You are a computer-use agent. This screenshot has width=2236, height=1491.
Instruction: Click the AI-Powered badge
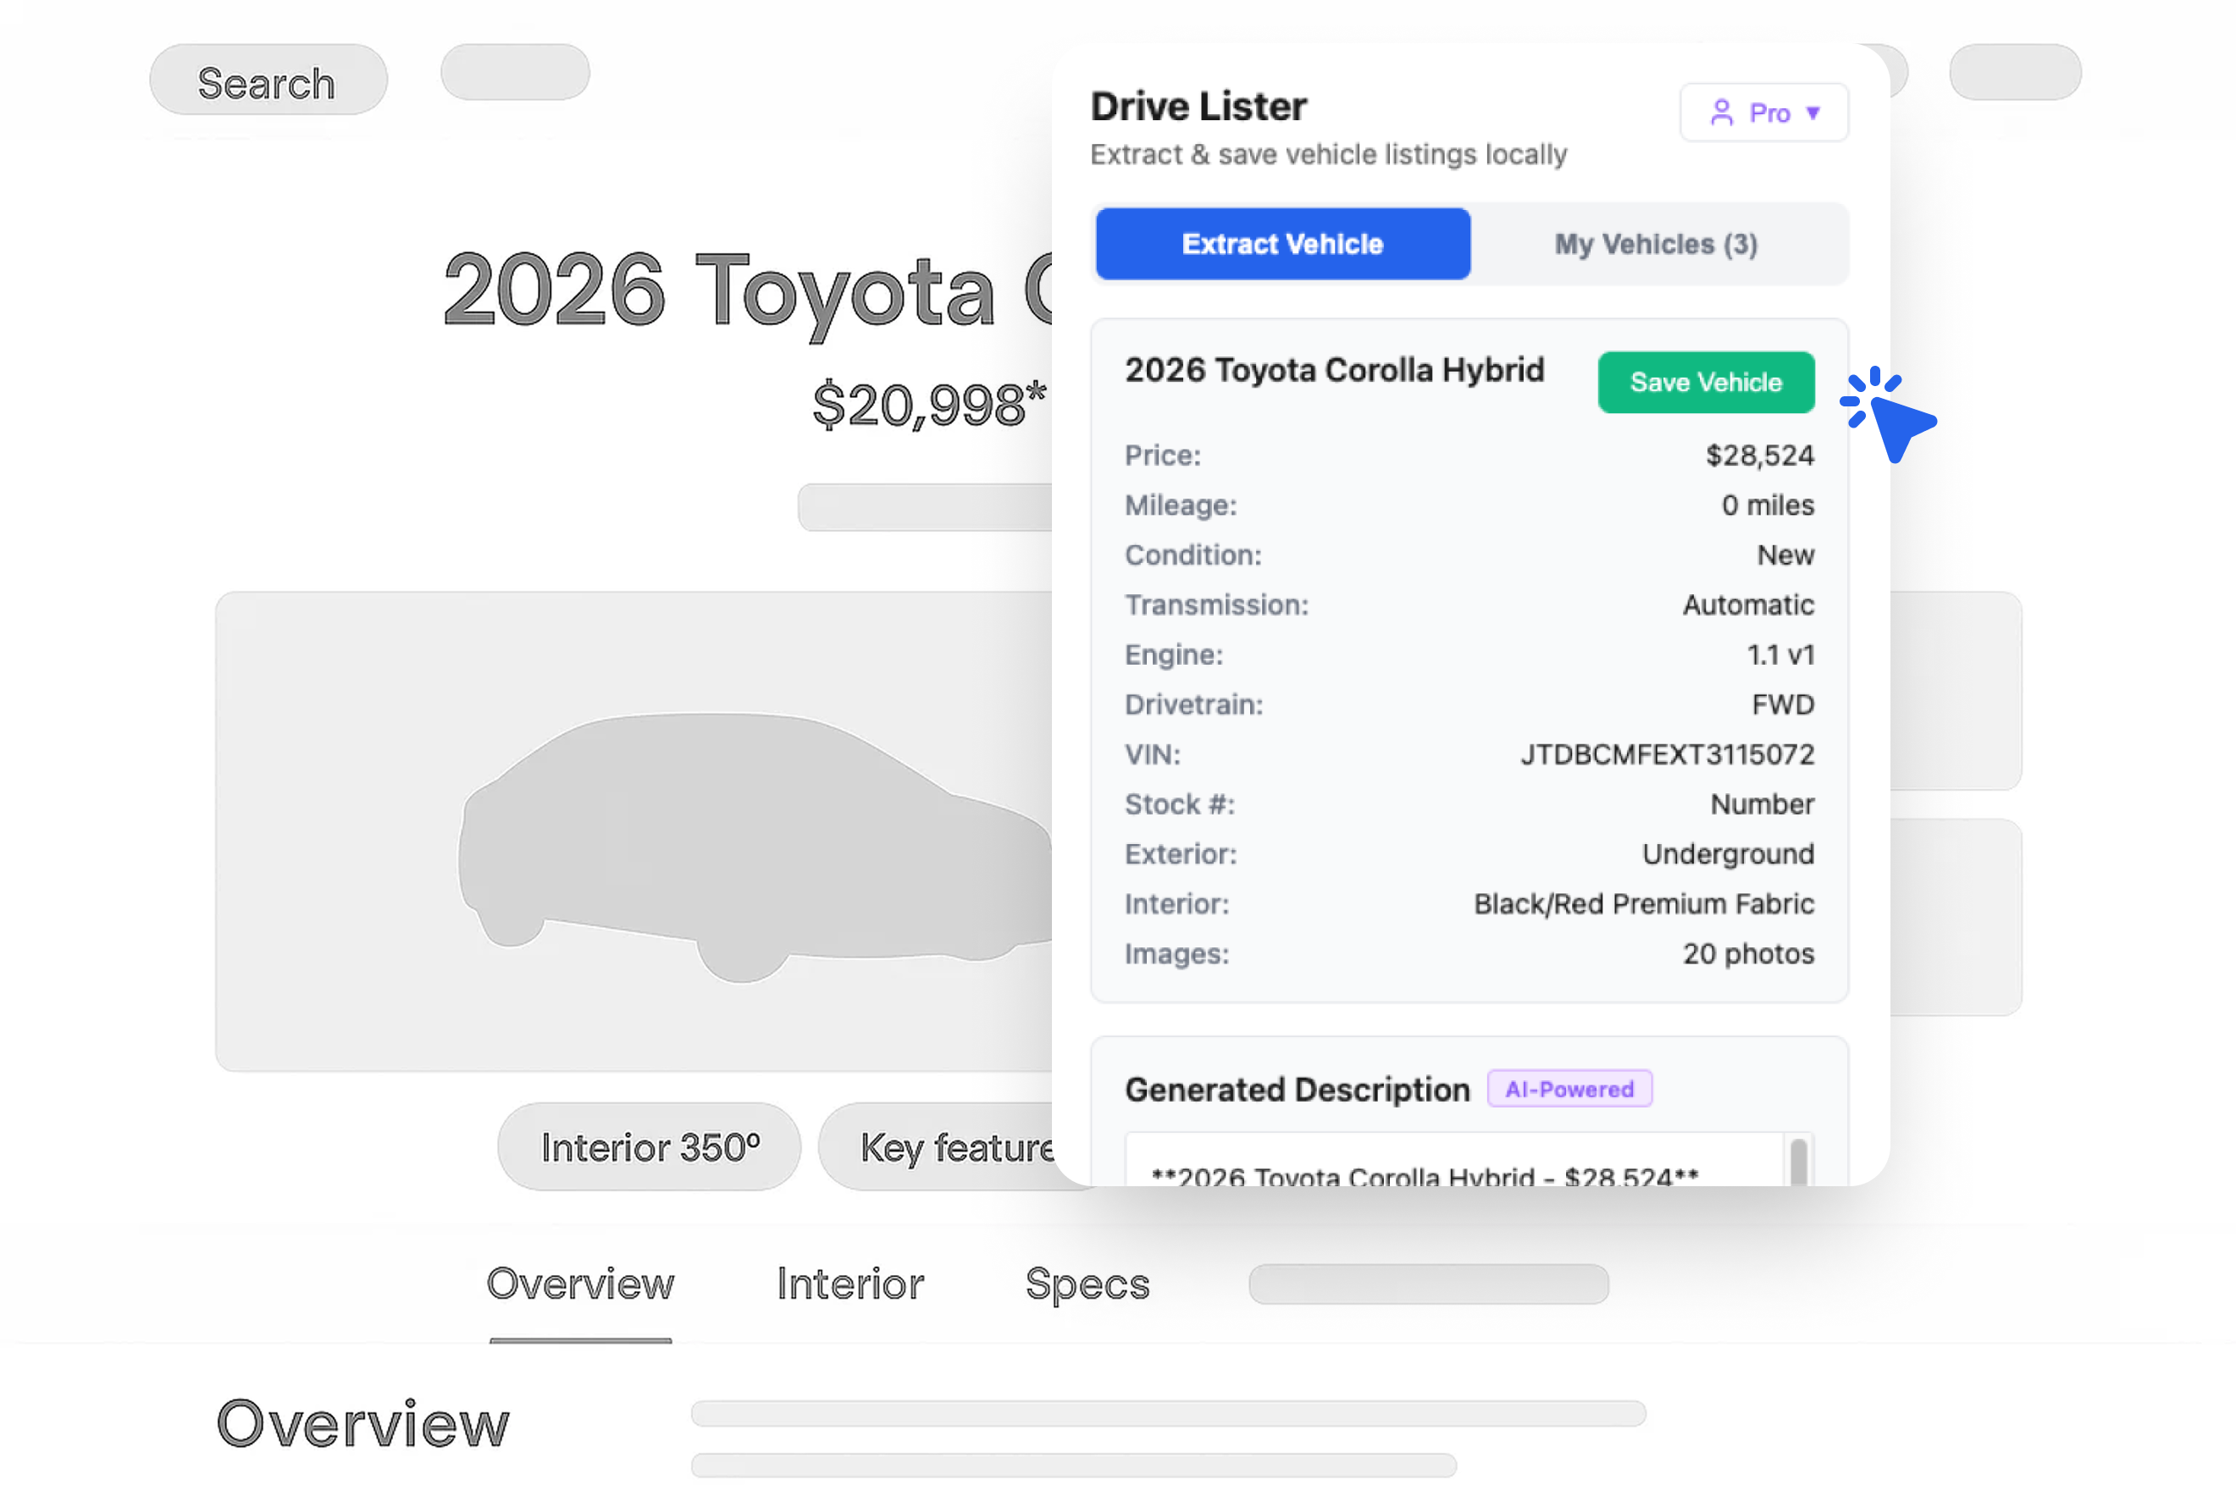pyautogui.click(x=1569, y=1089)
